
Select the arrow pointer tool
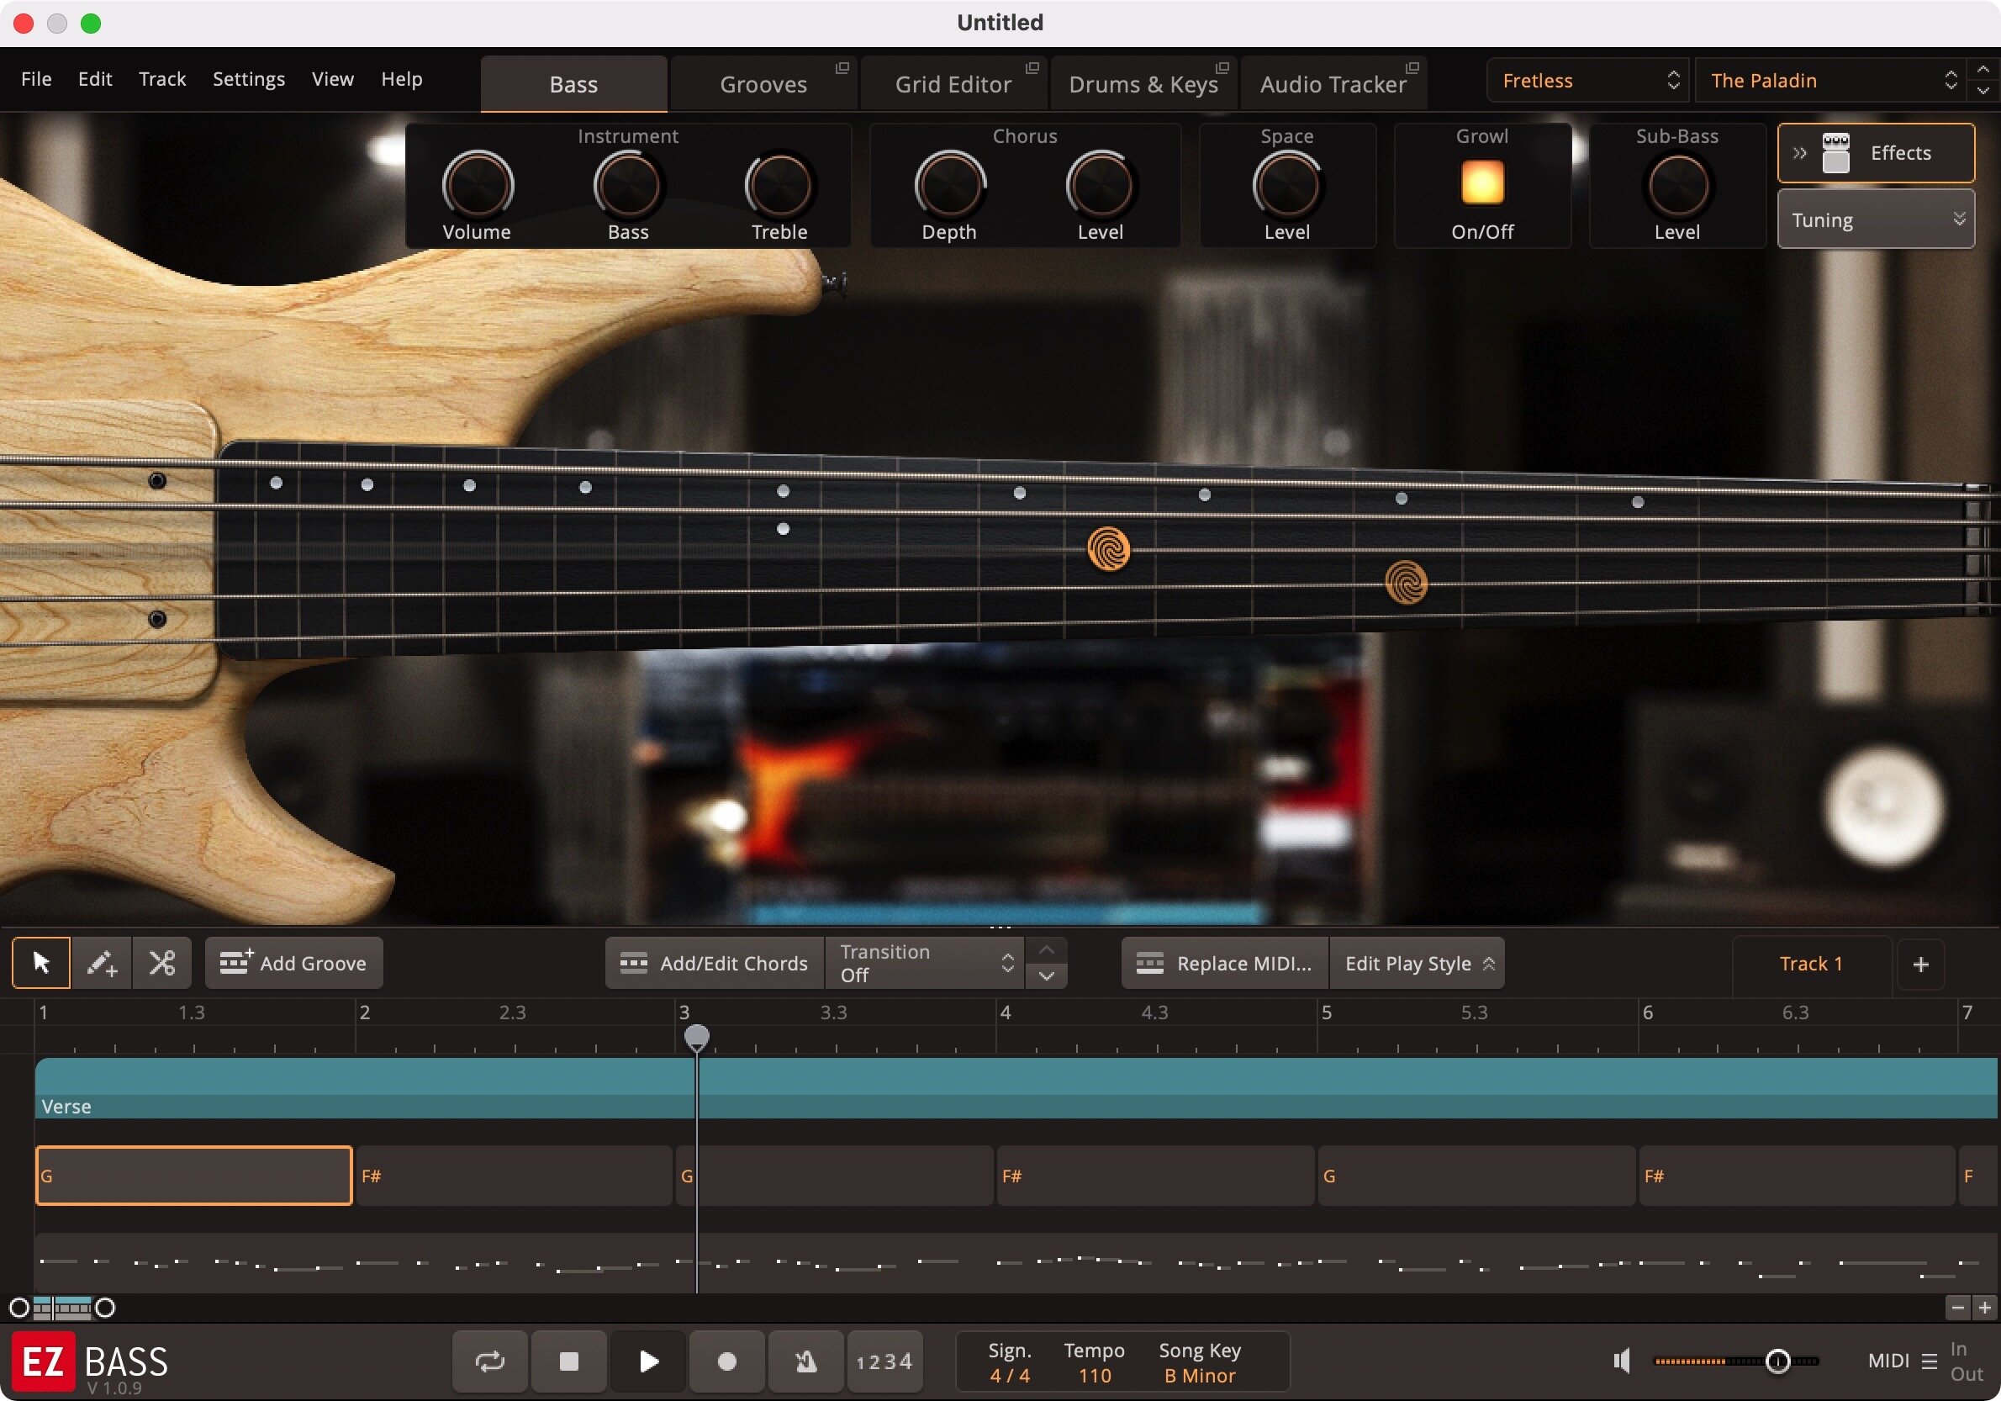pyautogui.click(x=41, y=964)
